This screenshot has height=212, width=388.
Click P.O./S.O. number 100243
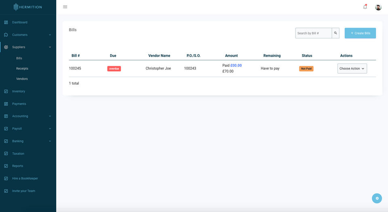[190, 68]
